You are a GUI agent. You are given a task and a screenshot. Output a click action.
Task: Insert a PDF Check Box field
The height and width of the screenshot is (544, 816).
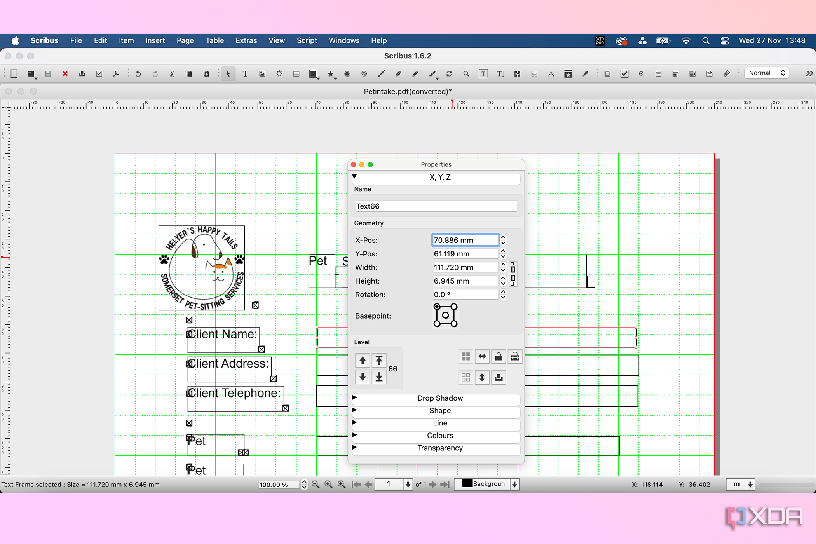click(x=624, y=74)
